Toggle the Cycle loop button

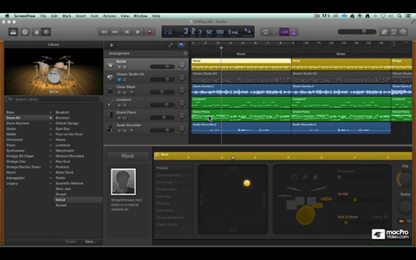click(x=265, y=32)
